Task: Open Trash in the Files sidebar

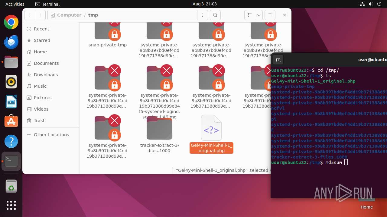Action: 51,121
